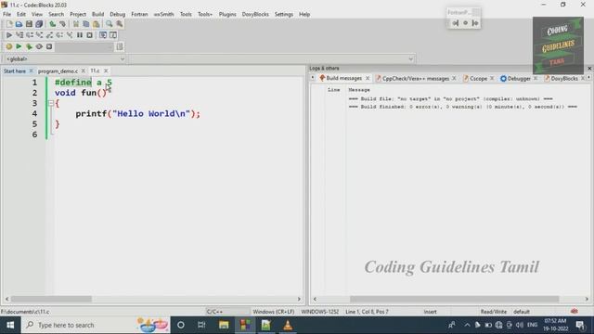
Task: Open Debugging windows toolbar icon
Action: [x=103, y=35]
